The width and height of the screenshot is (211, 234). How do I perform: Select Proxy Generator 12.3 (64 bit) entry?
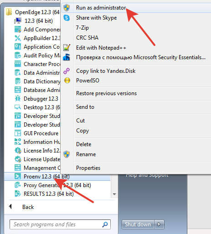(57, 185)
